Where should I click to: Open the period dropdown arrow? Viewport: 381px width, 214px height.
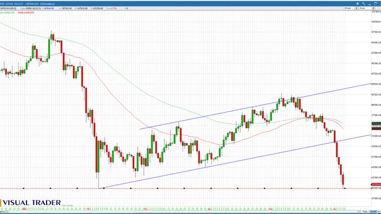click(x=357, y=8)
